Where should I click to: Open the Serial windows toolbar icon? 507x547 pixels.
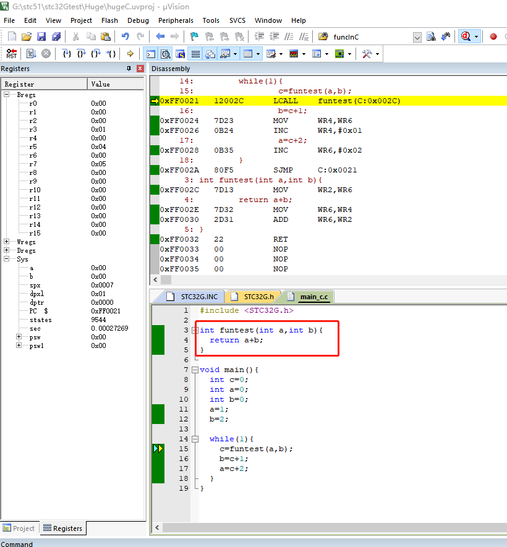[271, 54]
